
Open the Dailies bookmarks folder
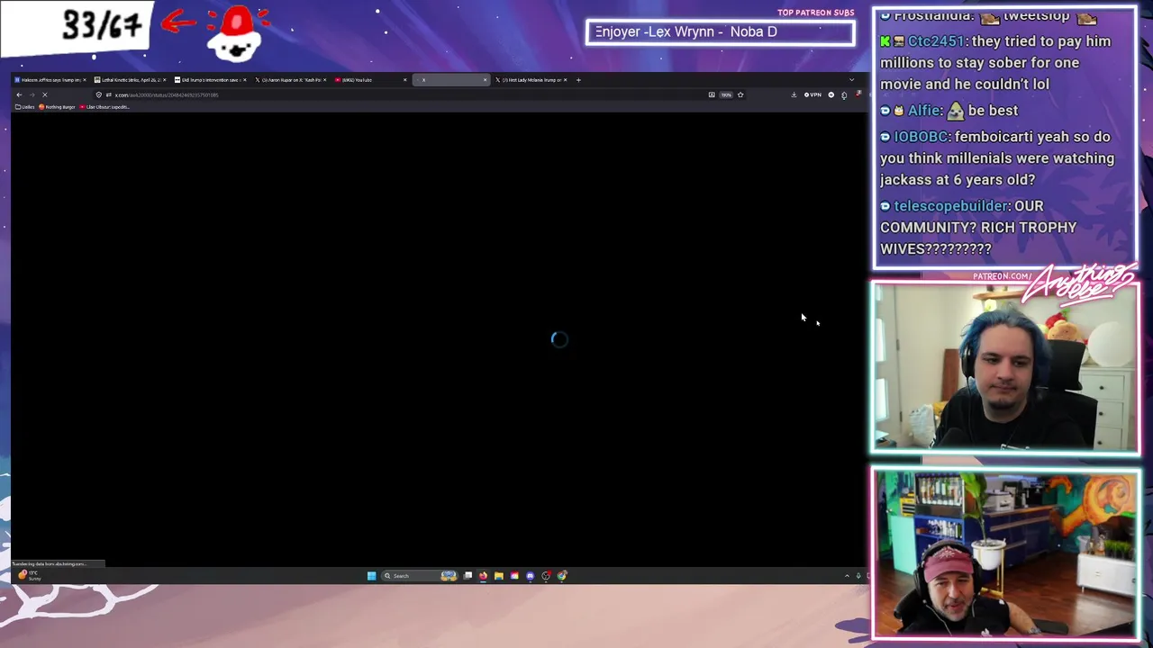tap(25, 107)
